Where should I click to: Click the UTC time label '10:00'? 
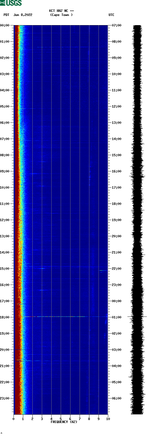[x=117, y=74]
